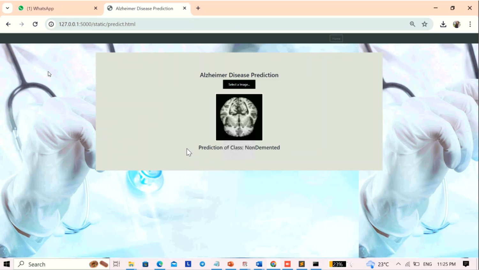Viewport: 479px width, 270px height.
Task: Restore down the Chrome window
Action: [x=452, y=8]
